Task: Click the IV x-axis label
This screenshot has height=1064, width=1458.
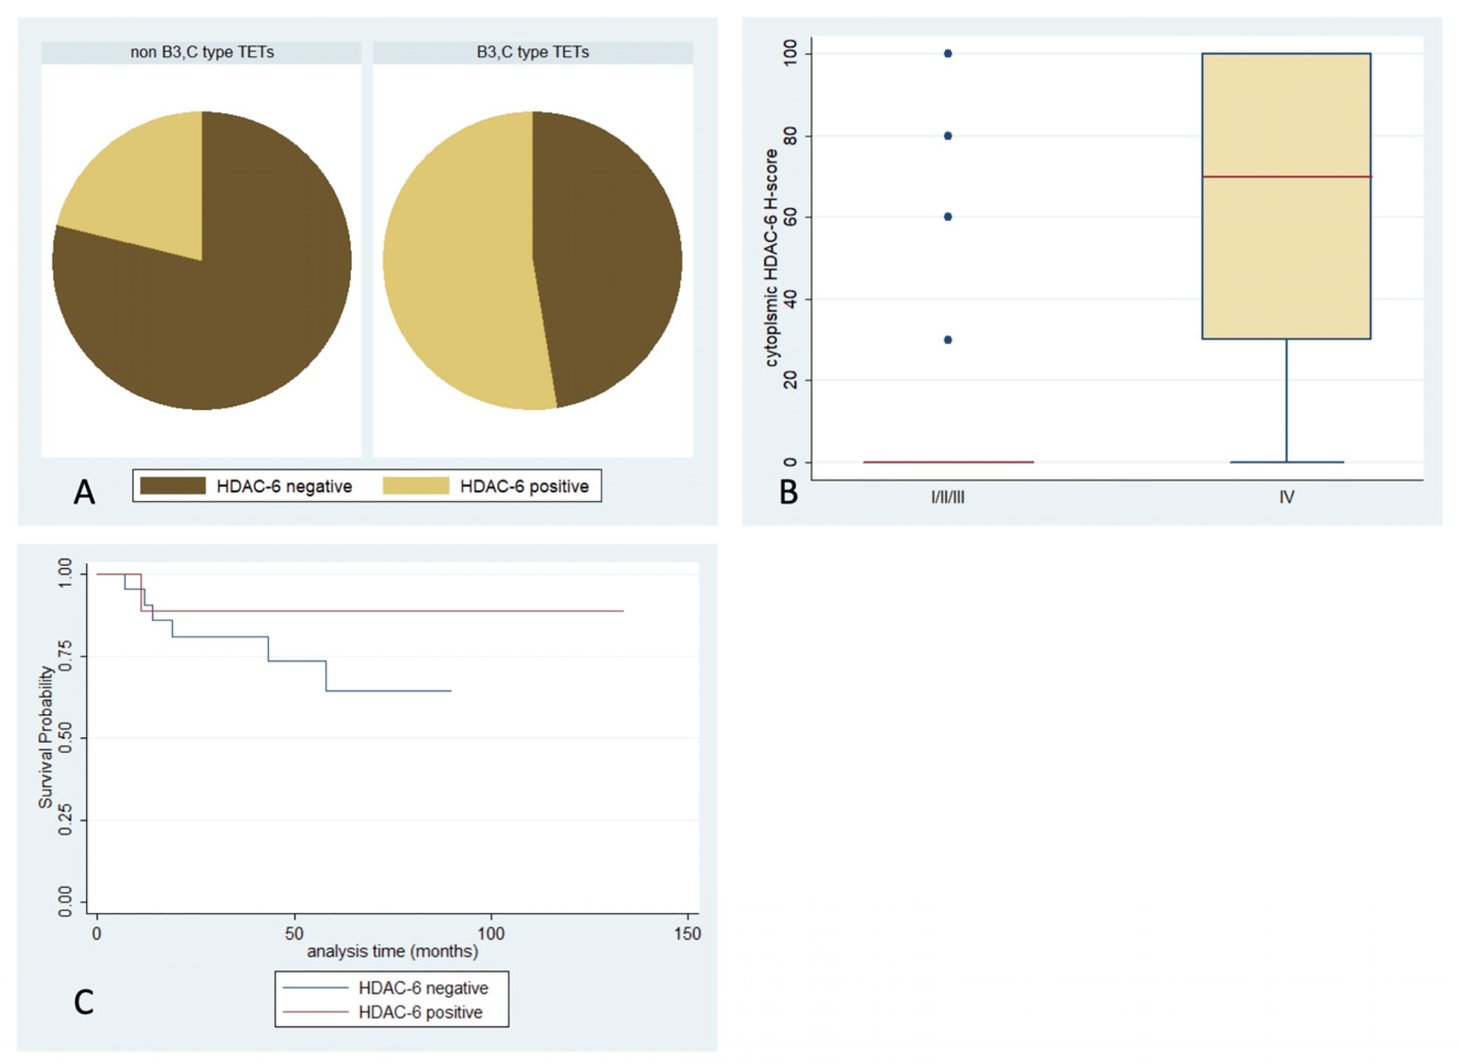Action: point(1287,498)
